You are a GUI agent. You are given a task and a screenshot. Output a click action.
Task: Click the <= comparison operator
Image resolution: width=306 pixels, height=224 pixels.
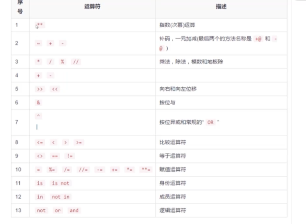tap(40, 143)
